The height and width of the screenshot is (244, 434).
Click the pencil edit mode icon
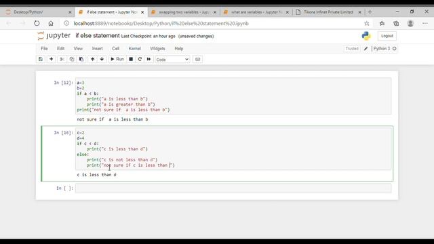[366, 49]
